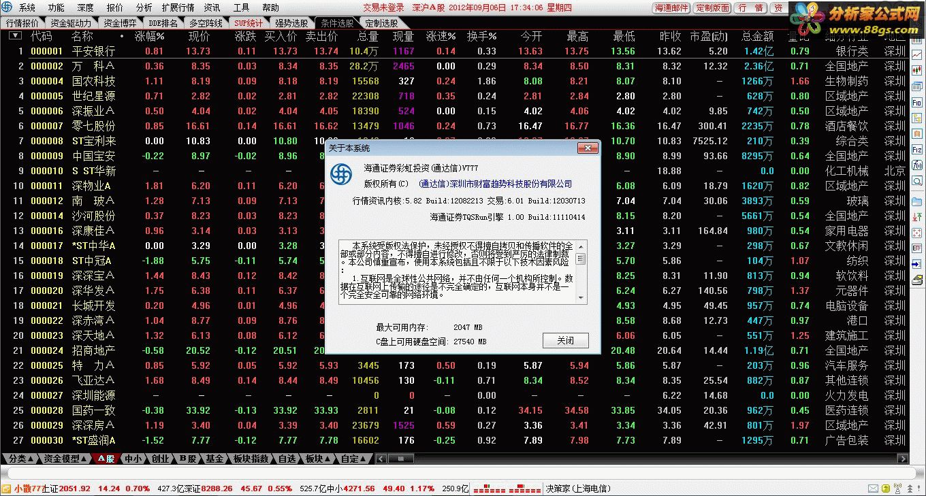Click the 行情 toolbar button
Image resolution: width=926 pixels, height=496 pixels.
point(750,8)
